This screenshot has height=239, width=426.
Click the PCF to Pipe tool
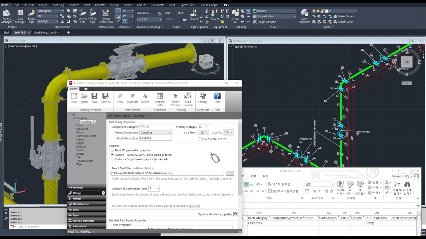point(93,16)
